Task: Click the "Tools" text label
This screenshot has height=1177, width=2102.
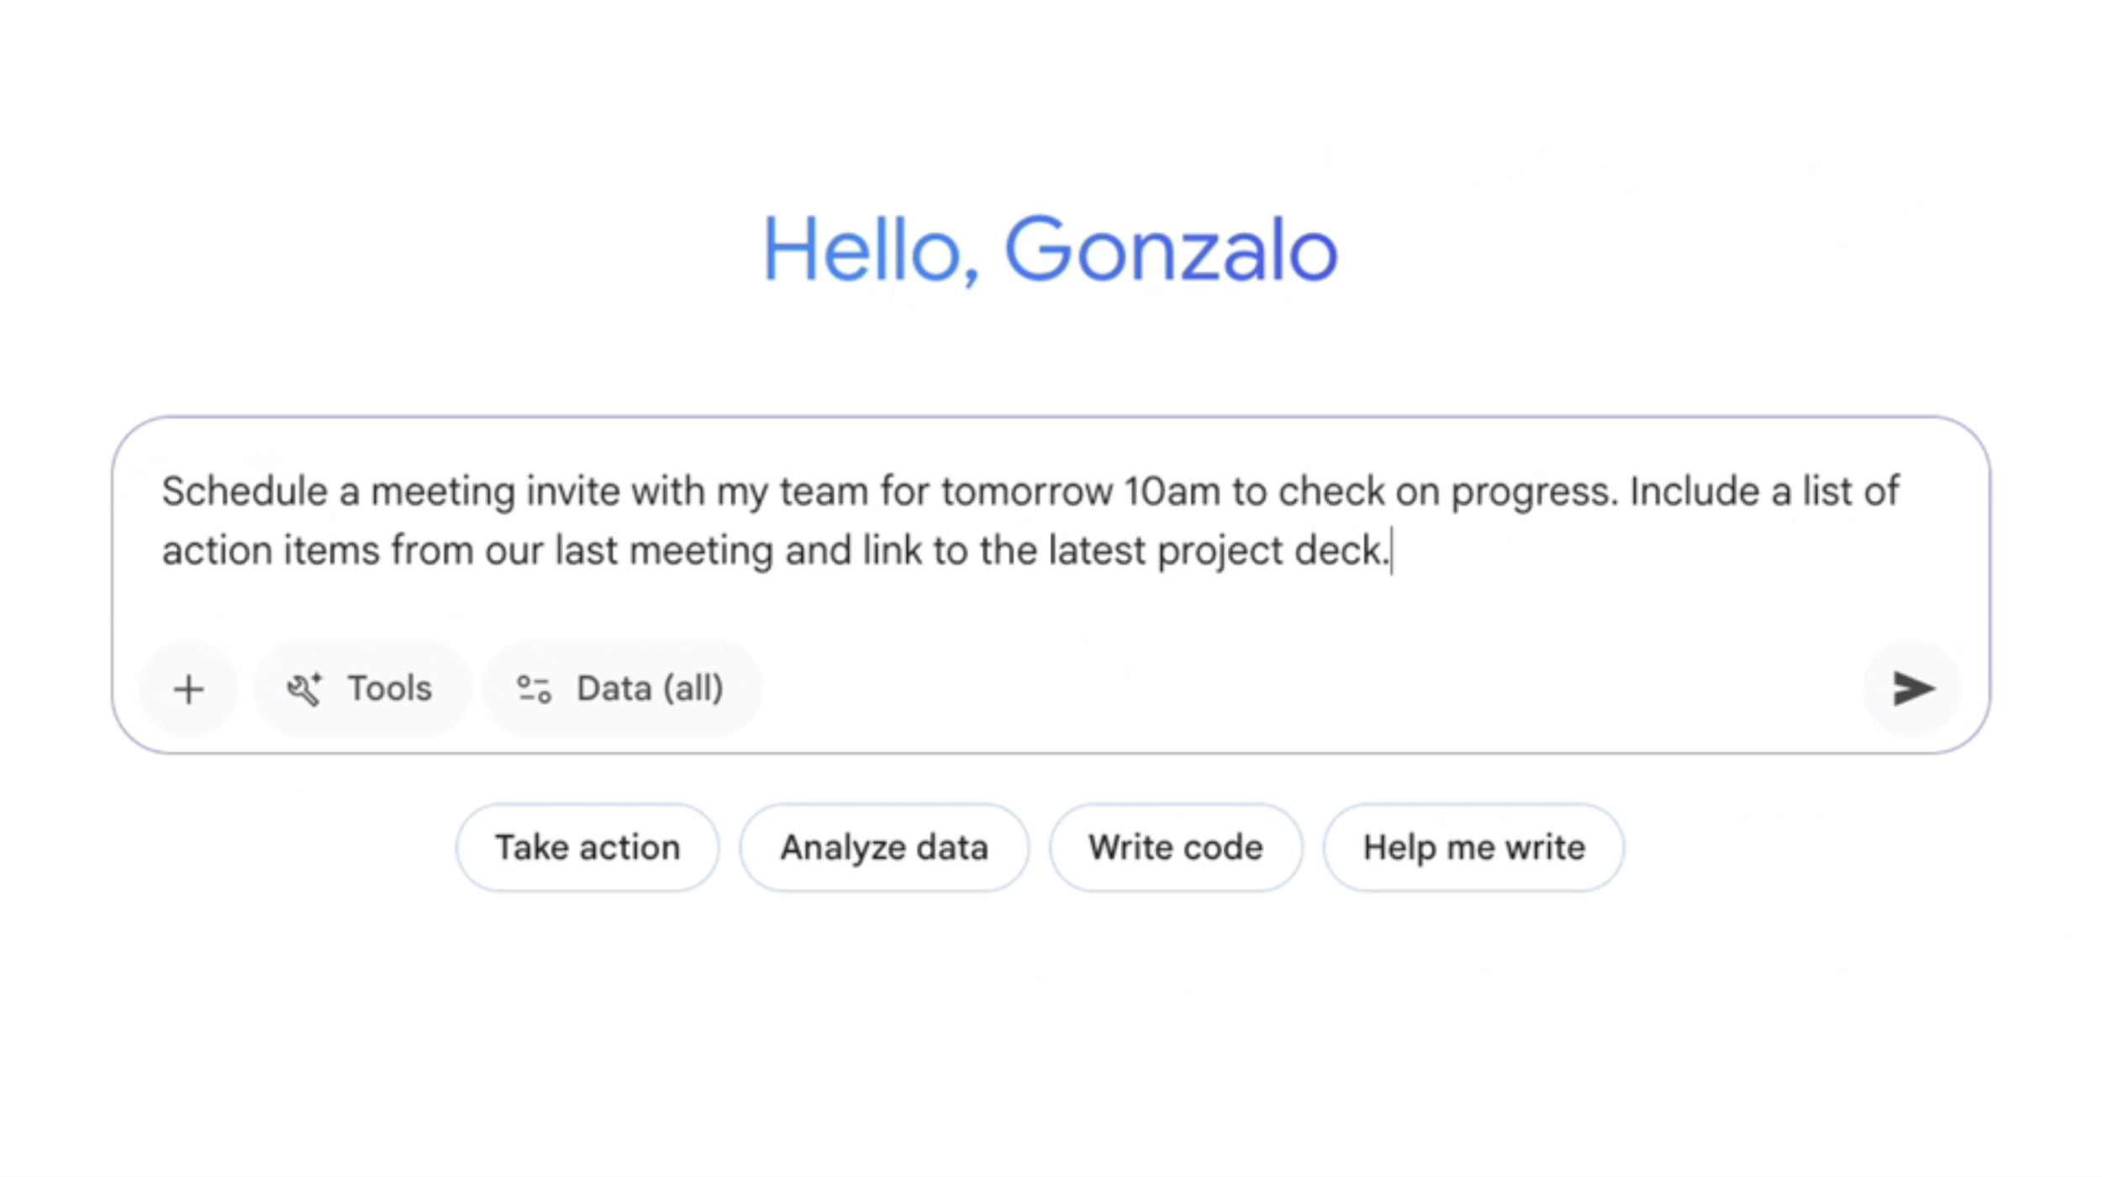Action: pos(390,690)
